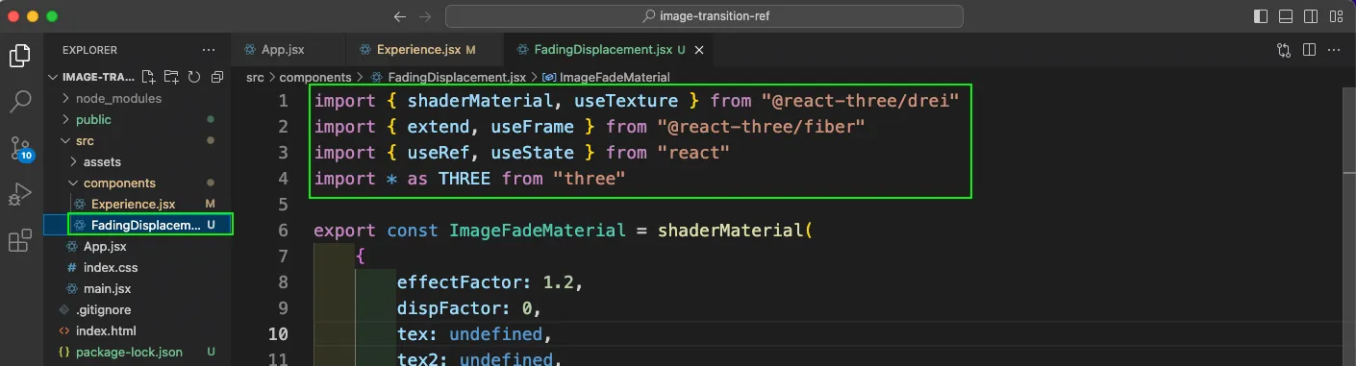This screenshot has height=366, width=1356.
Task: Open index.css from the file tree
Action: point(111,267)
